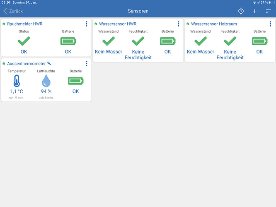Click Wassersensor Heizraum Feuchtigkeit checkmark
Viewport: 276px width, 207px height.
coord(230,41)
